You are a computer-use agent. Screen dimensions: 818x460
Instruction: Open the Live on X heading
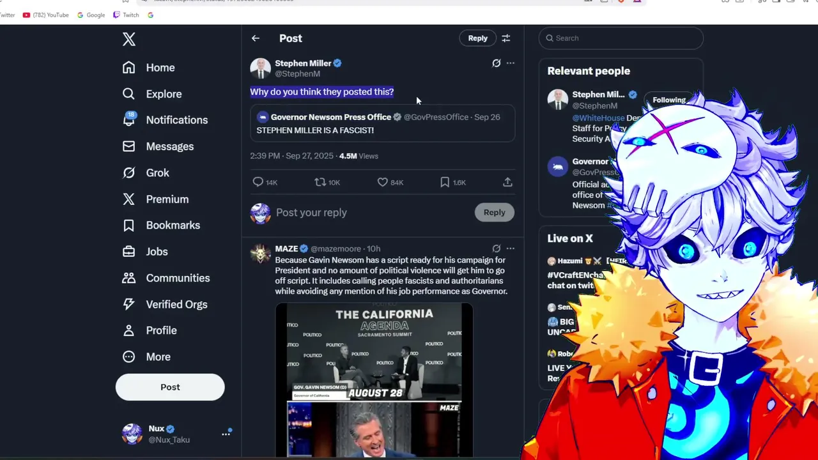(570, 238)
